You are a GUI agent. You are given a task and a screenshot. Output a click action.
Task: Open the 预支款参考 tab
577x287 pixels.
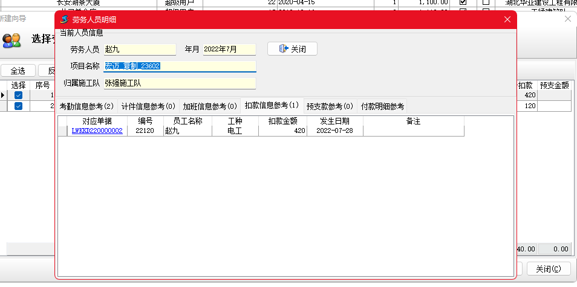[x=330, y=106]
